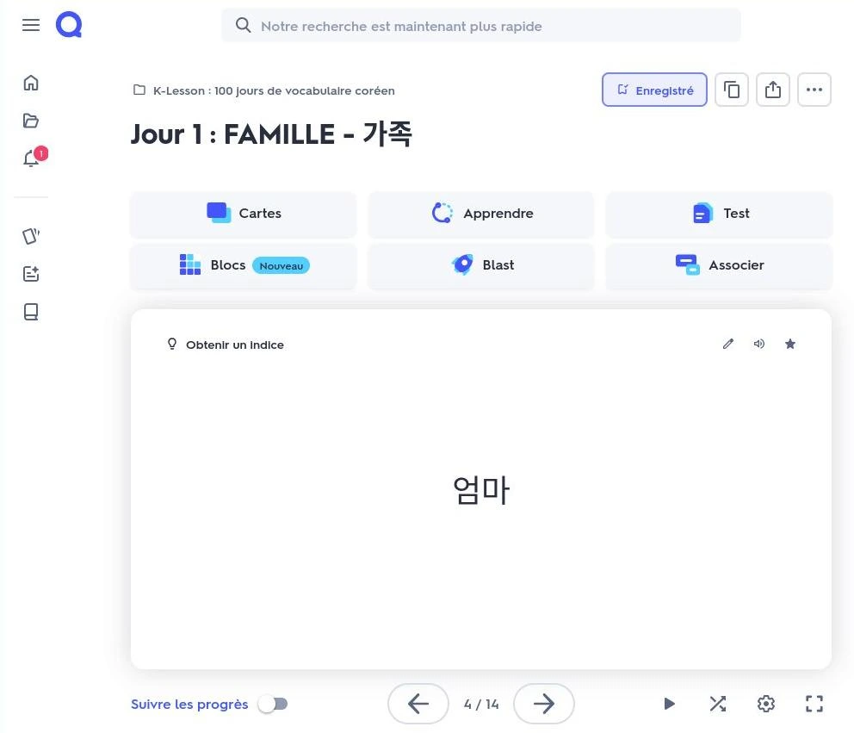Open Test study mode

pos(719,214)
